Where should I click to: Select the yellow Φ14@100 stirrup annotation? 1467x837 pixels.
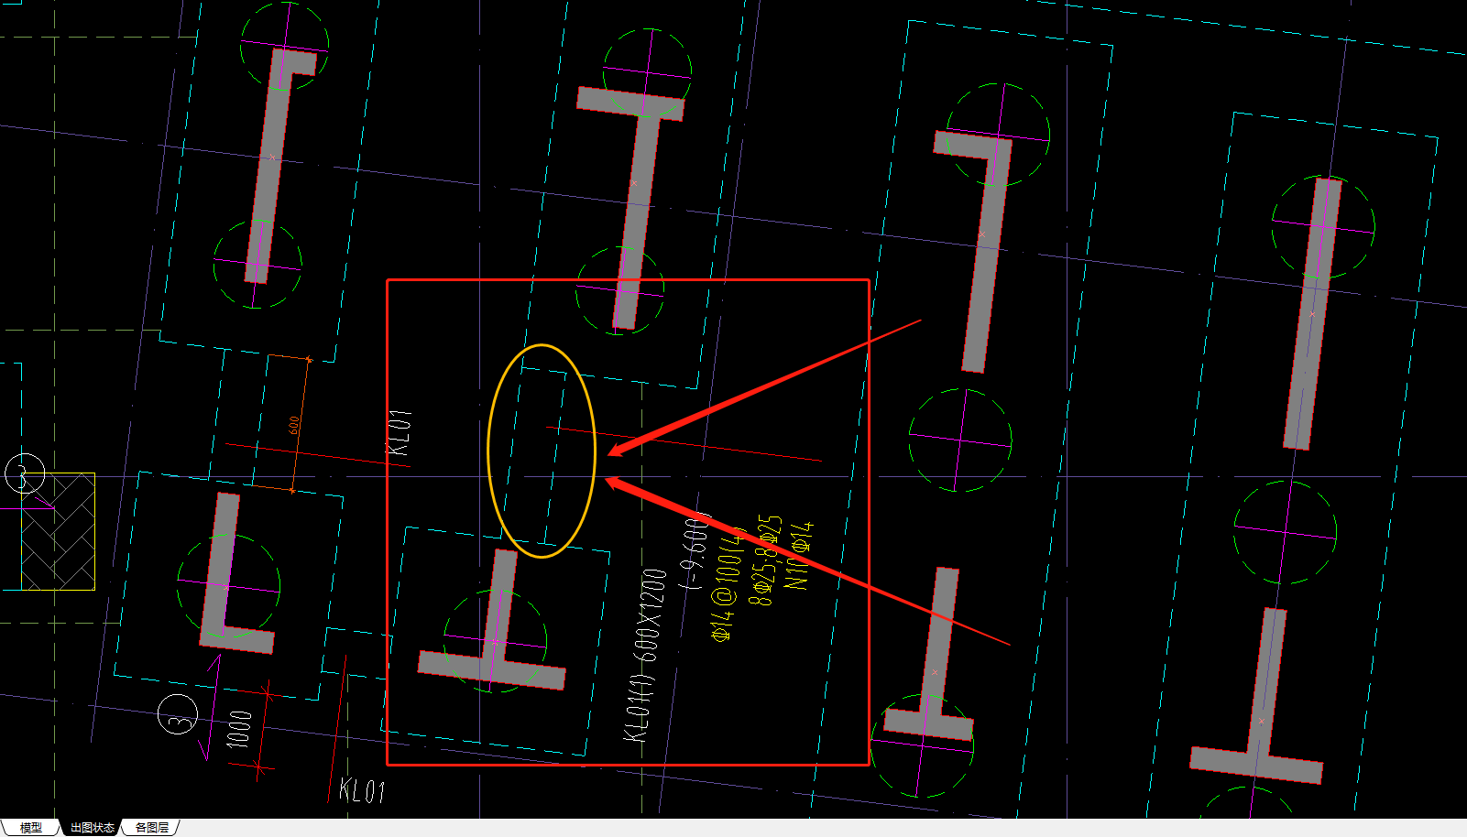coord(729,583)
